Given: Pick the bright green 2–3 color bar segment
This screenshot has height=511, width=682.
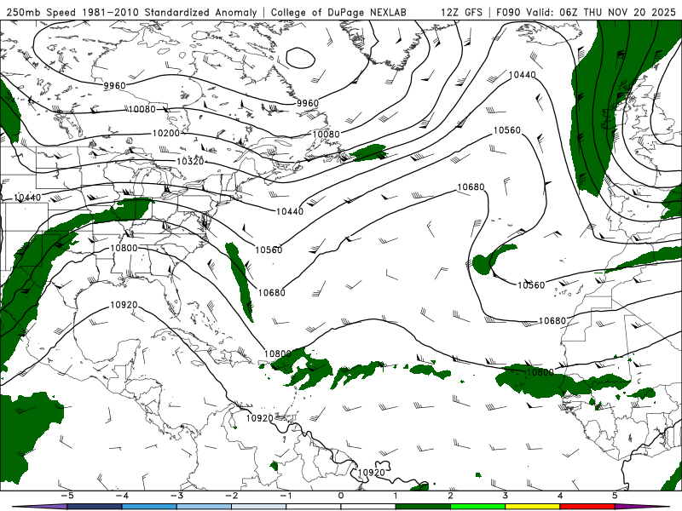Looking at the screenshot, I should coord(477,507).
